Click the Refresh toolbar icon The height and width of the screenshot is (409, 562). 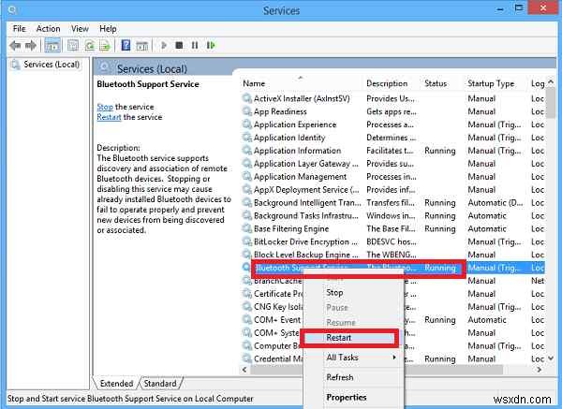click(90, 46)
